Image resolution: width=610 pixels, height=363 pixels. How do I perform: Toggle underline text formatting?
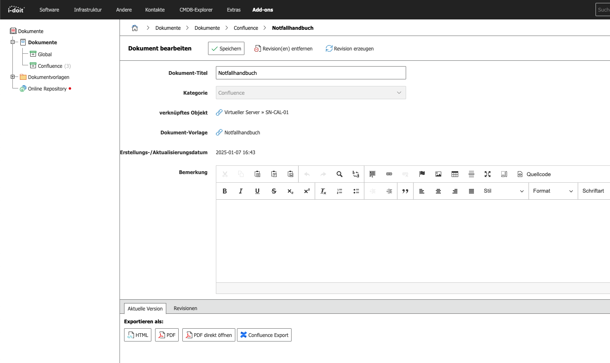click(257, 191)
